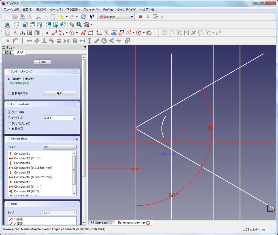Select Constraint2 (3 mm) in list

pos(28,158)
